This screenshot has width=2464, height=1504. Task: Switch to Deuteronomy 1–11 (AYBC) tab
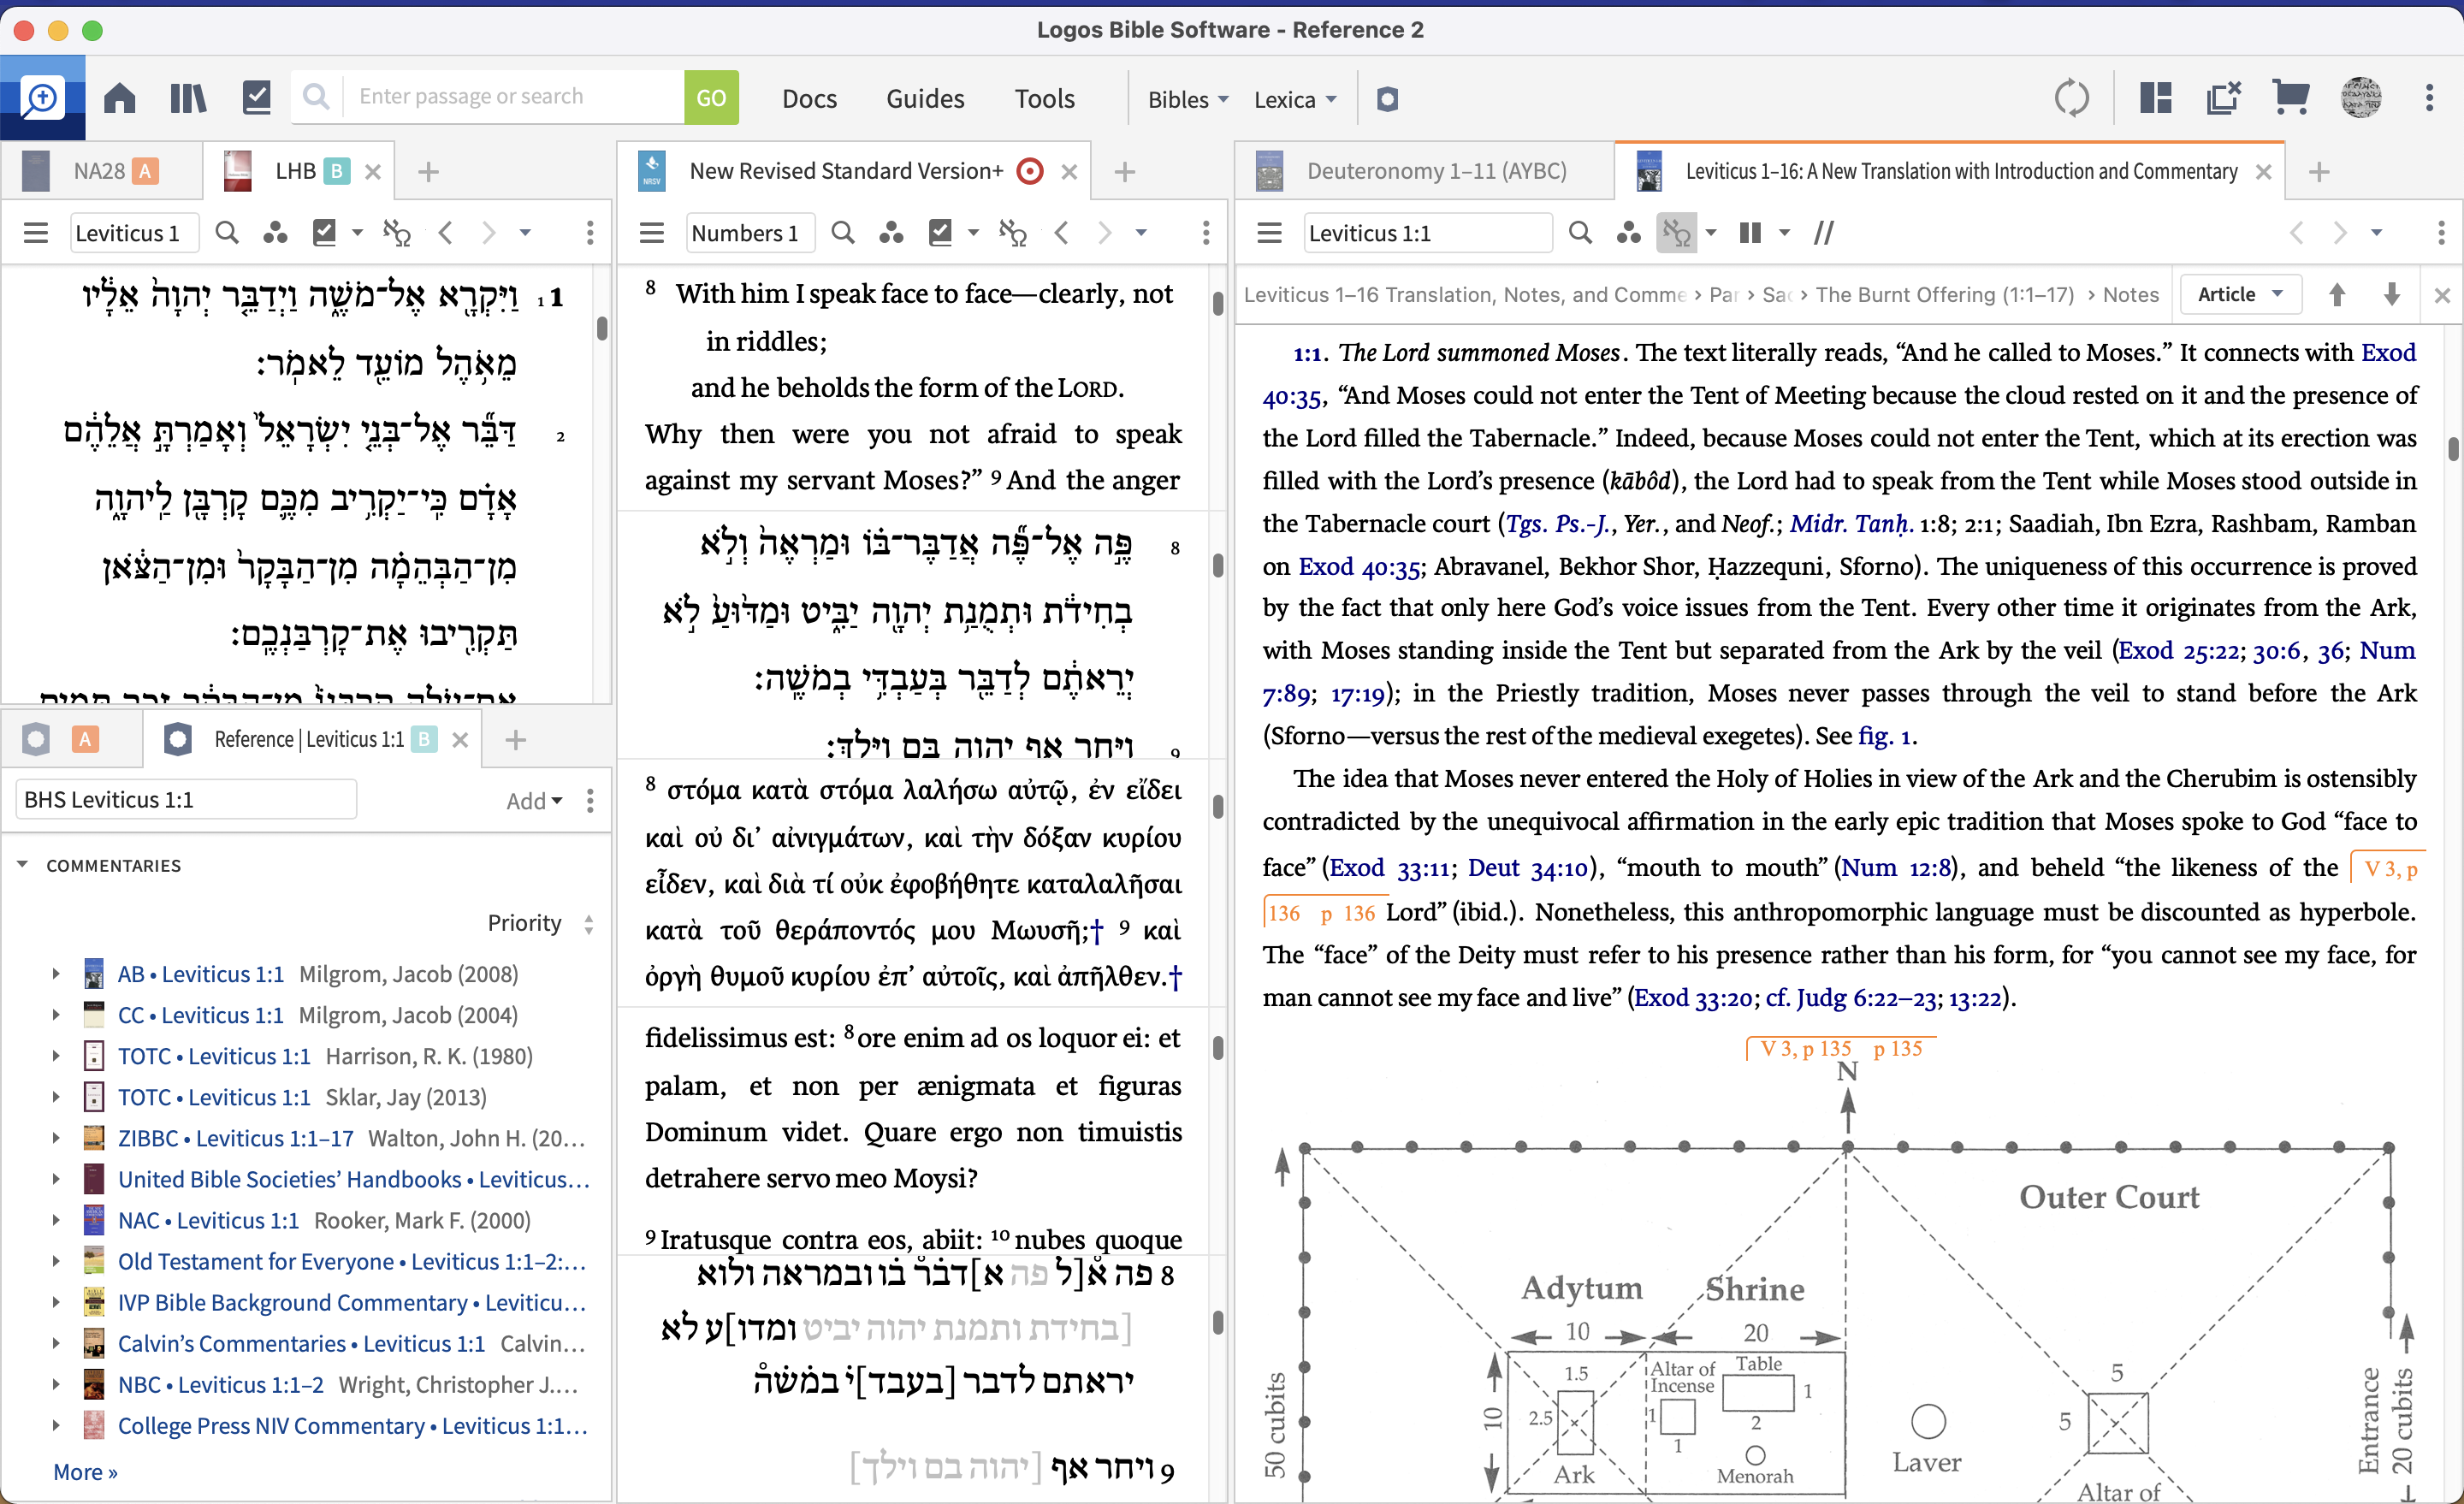tap(1424, 172)
